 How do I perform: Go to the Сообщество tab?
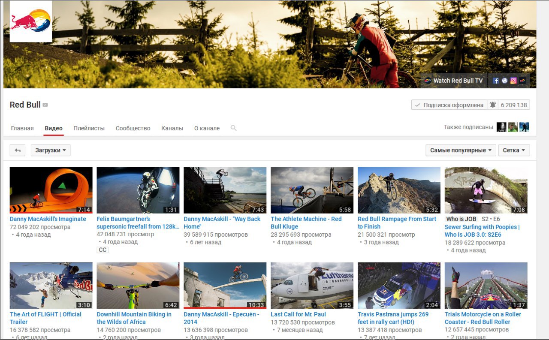[133, 128]
